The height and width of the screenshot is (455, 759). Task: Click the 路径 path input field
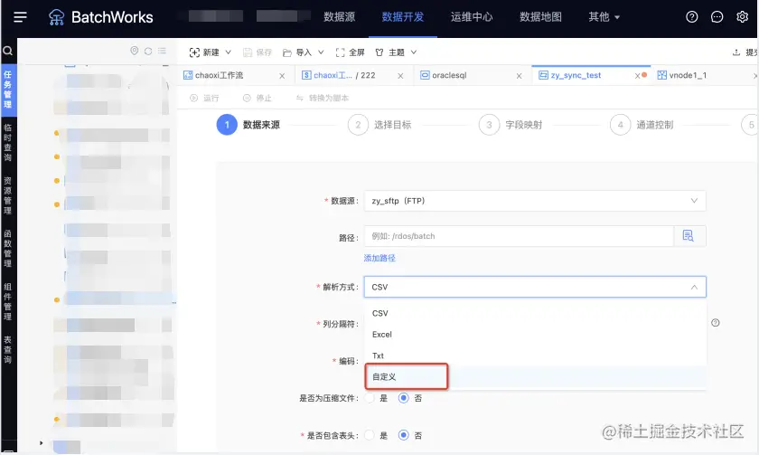[x=519, y=236]
